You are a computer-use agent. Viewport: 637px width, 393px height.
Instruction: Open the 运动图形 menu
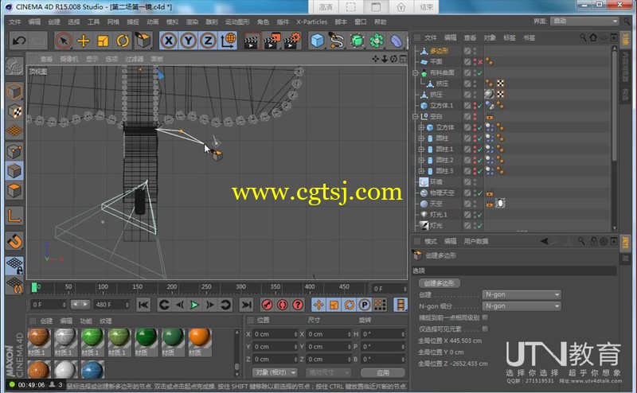pos(237,22)
